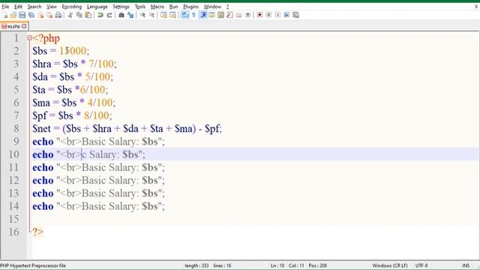The height and width of the screenshot is (270, 480).
Task: Click the Copy toolbar icon
Action: [79, 15]
